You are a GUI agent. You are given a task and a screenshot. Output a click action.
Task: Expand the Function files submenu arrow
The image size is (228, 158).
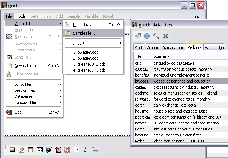click(x=60, y=102)
